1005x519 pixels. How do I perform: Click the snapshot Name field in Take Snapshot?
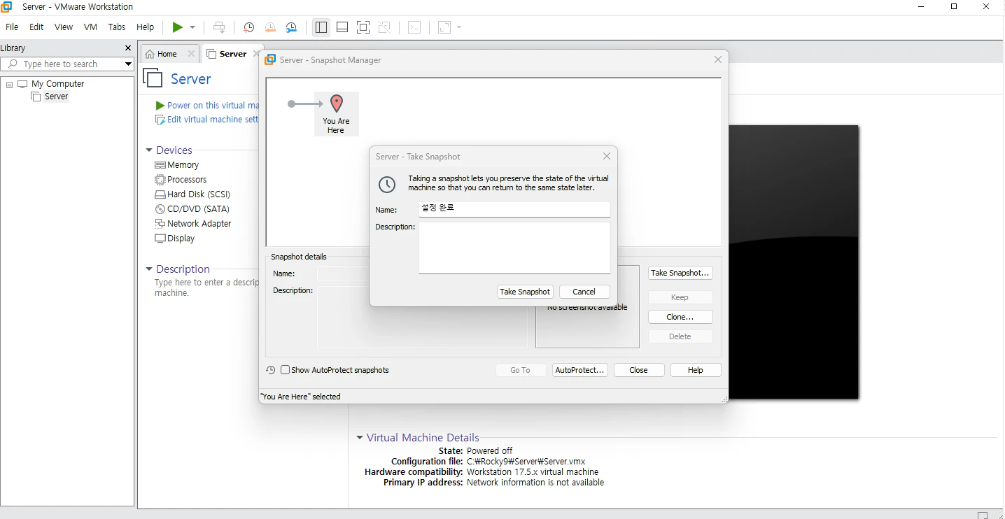point(514,209)
